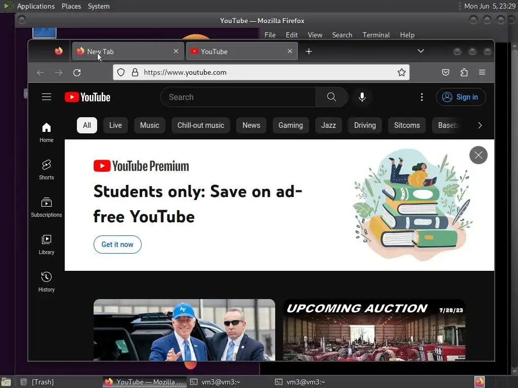Close the New Tab tab

point(176,51)
